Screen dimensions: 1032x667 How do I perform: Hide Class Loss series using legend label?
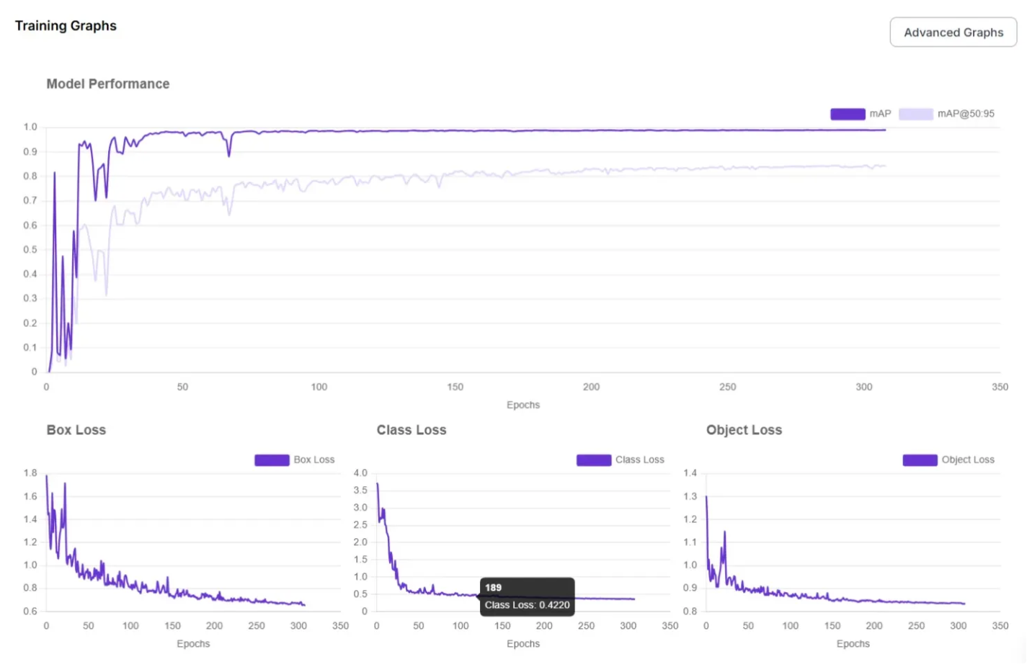[x=640, y=460]
